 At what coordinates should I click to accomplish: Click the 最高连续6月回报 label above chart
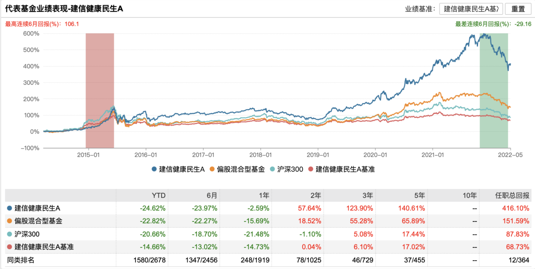[33, 24]
